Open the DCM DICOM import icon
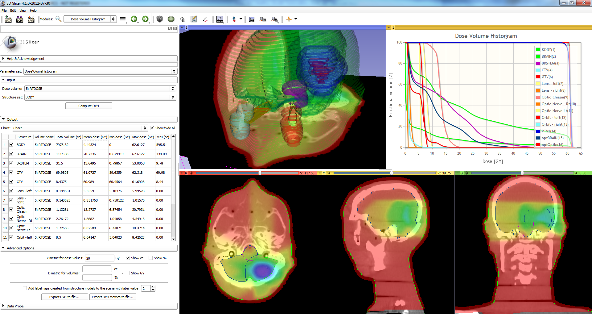The height and width of the screenshot is (321, 592). (20, 19)
